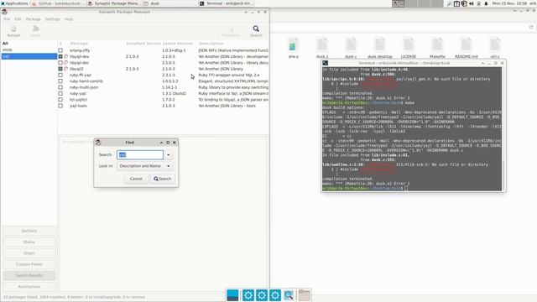
Task: Toggle the ruby-multi-json package checkbox
Action: pyautogui.click(x=60, y=87)
